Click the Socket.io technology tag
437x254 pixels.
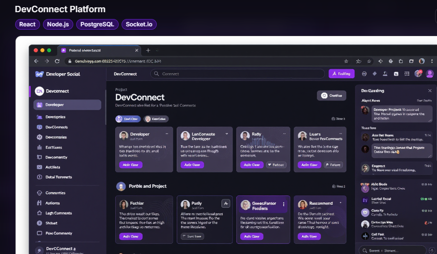tap(139, 24)
